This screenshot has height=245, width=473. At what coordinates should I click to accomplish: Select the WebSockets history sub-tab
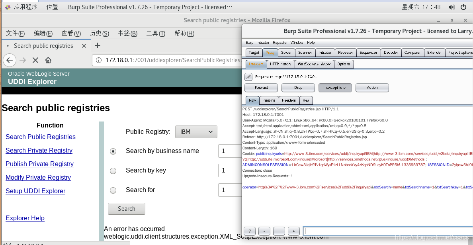pos(314,64)
